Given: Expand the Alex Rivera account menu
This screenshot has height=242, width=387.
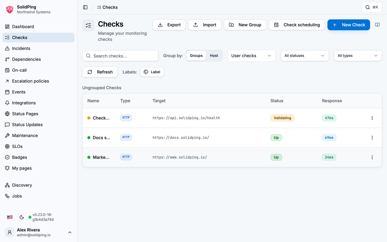Looking at the screenshot, I should coord(39,232).
